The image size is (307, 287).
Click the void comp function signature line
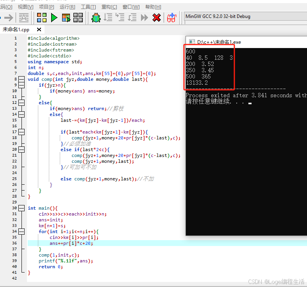[88, 80]
